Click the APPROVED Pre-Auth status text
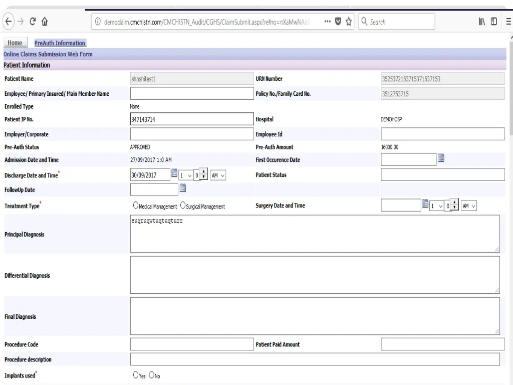This screenshot has width=513, height=385. 140,147
